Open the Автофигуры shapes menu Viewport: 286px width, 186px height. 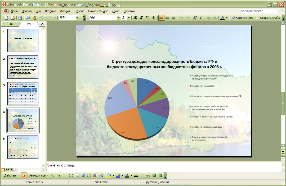click(39, 175)
